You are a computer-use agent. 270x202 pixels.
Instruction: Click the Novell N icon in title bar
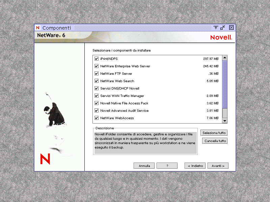pos(38,28)
